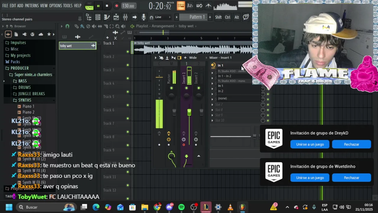The height and width of the screenshot is (213, 378).
Task: Select browser favorites star icon
Action: pos(49,34)
